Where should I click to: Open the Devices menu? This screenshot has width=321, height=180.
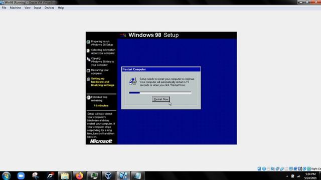click(x=49, y=8)
